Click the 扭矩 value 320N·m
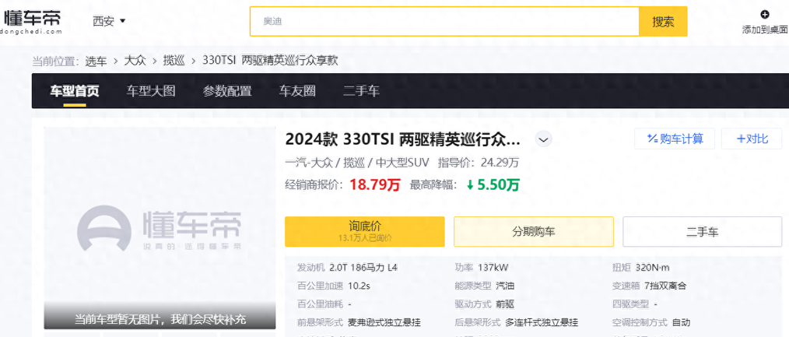789x337 pixels. tap(653, 268)
